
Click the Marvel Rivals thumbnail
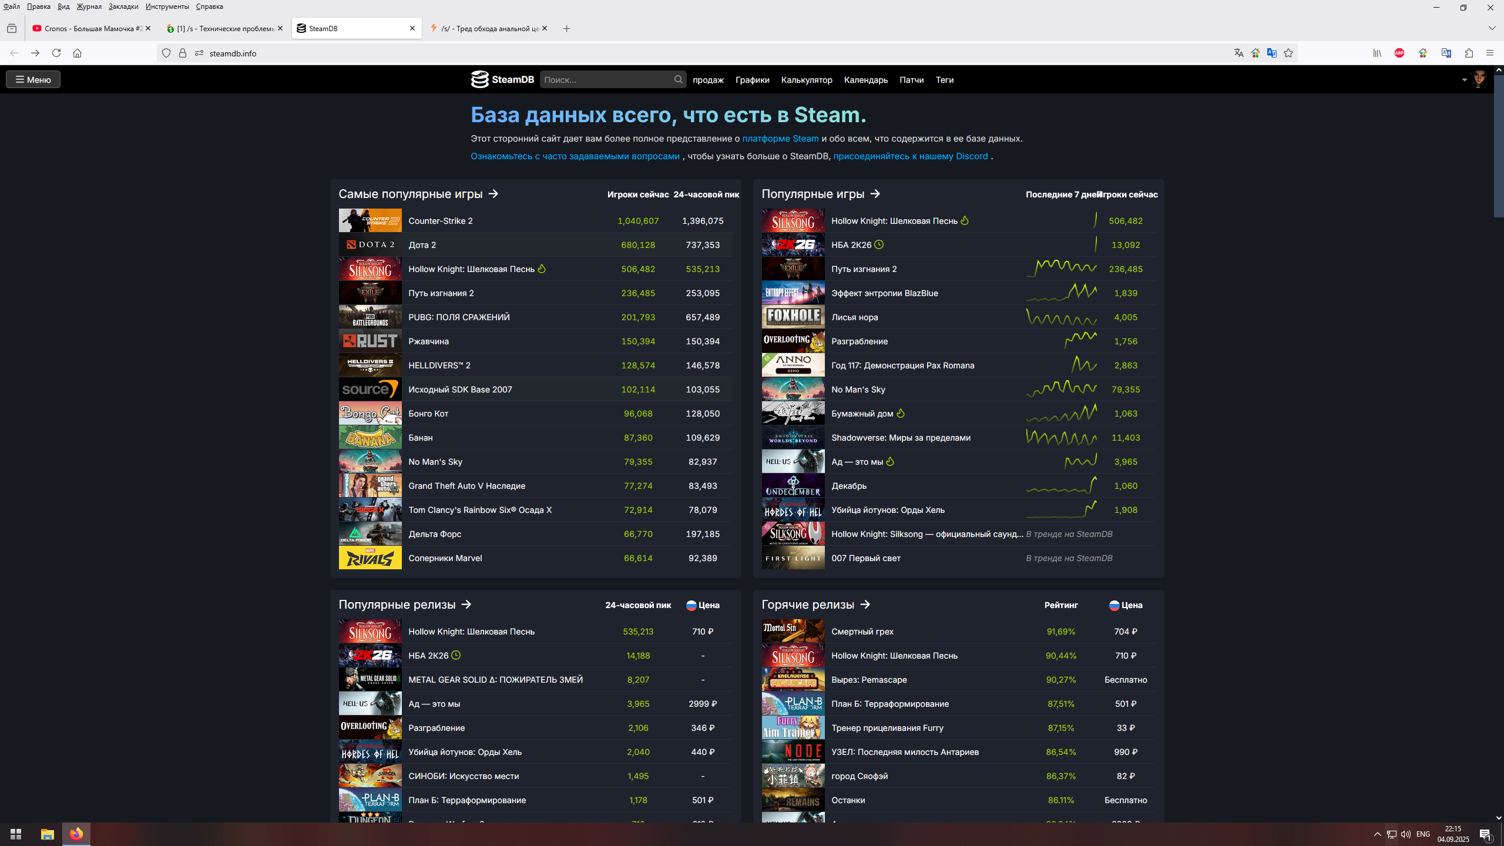(x=370, y=558)
